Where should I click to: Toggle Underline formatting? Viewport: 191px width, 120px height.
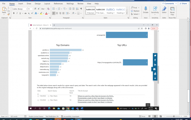tap(20, 13)
